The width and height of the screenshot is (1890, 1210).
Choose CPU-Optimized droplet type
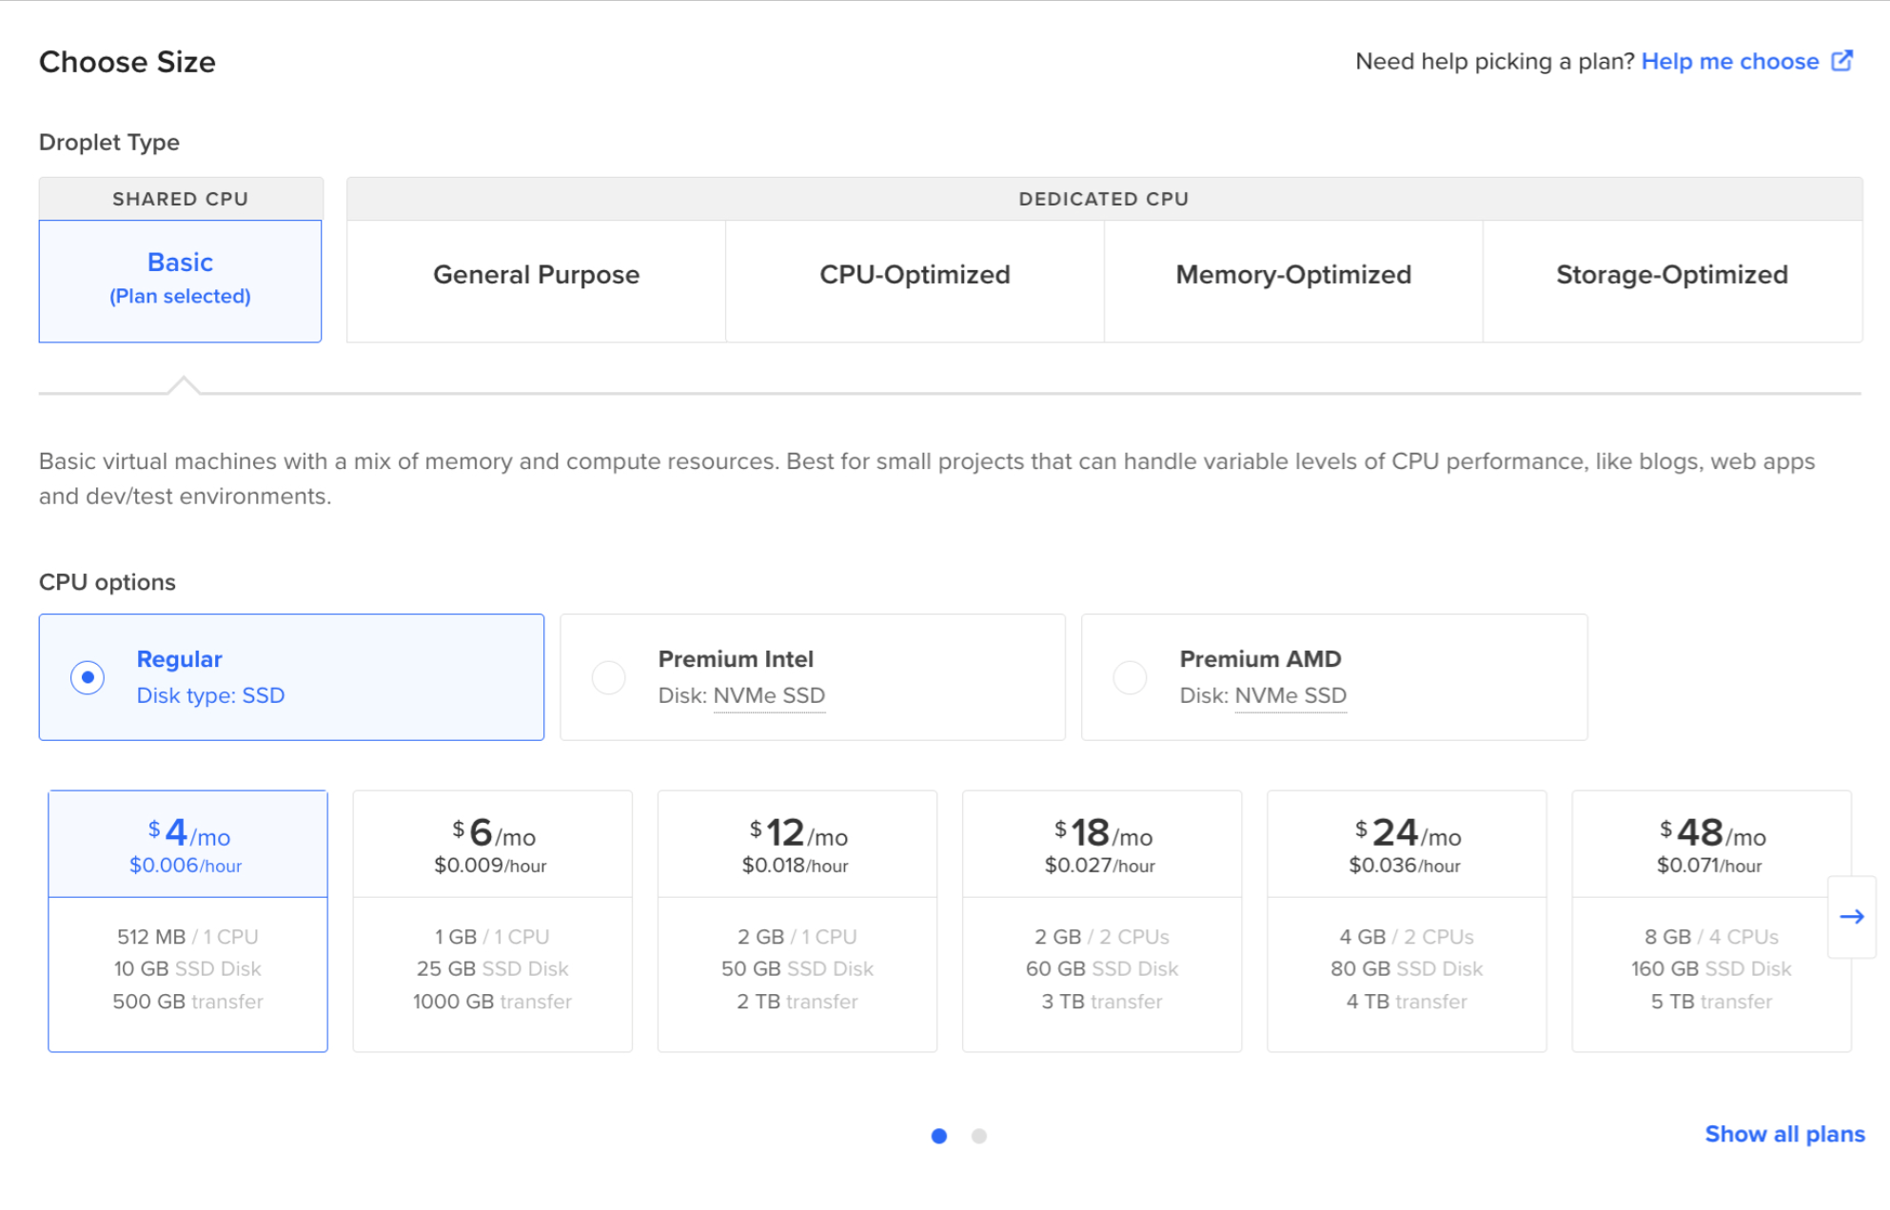pyautogui.click(x=915, y=276)
